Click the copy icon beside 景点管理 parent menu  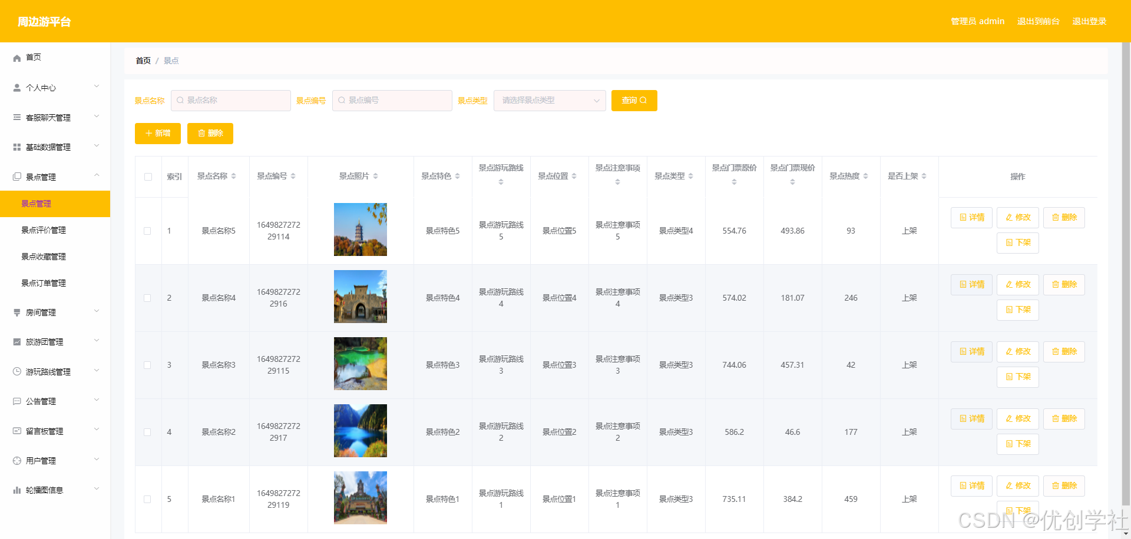[x=17, y=177]
